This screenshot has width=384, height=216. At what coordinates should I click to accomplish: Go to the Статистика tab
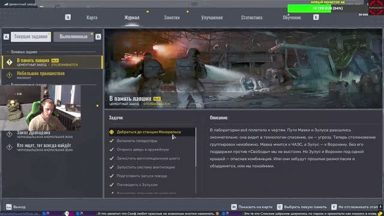(x=252, y=17)
